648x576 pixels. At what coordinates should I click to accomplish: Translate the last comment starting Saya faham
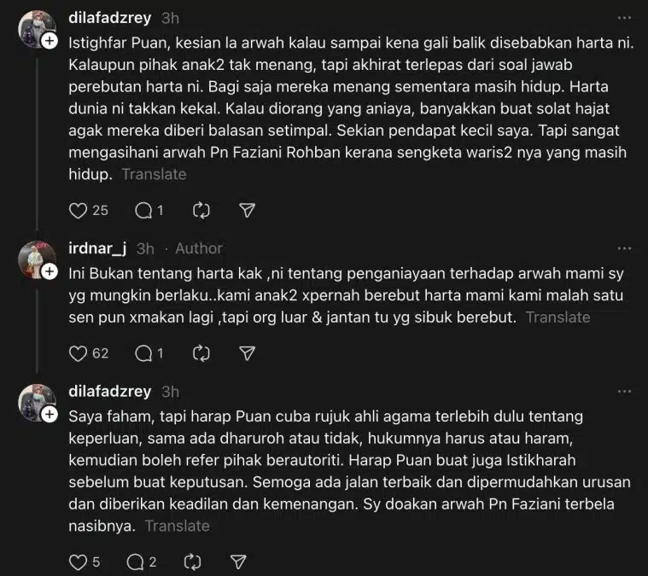tap(177, 526)
